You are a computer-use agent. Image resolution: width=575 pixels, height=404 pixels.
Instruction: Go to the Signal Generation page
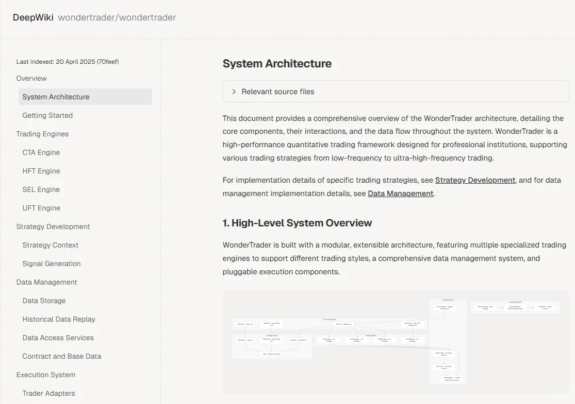tap(52, 264)
